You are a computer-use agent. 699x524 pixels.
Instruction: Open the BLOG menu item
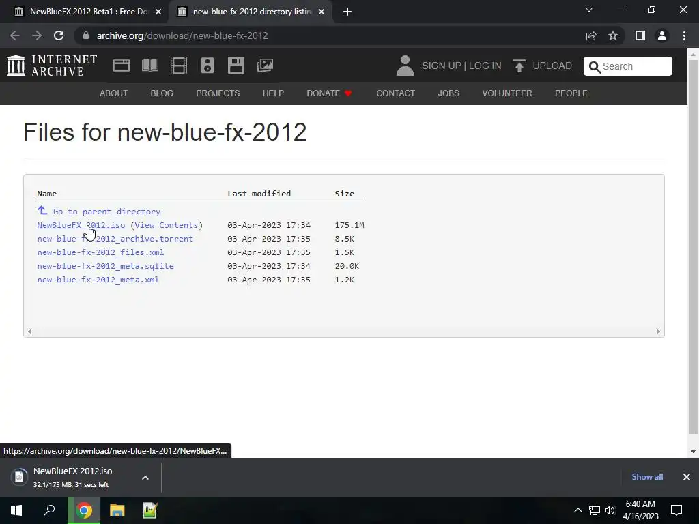(x=162, y=93)
